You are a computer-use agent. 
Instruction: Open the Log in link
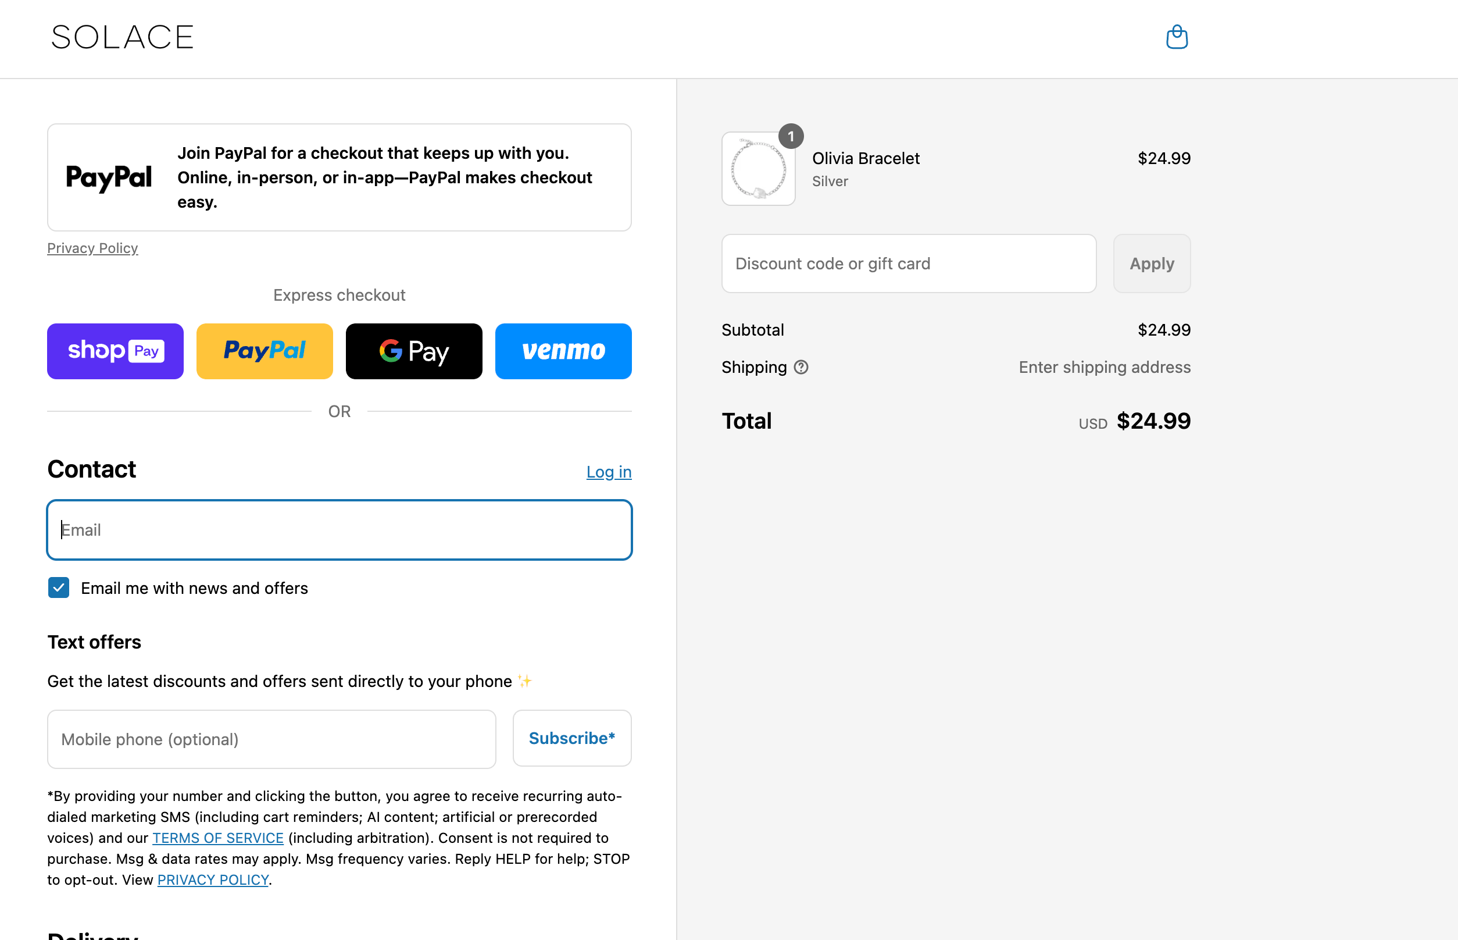pyautogui.click(x=608, y=471)
